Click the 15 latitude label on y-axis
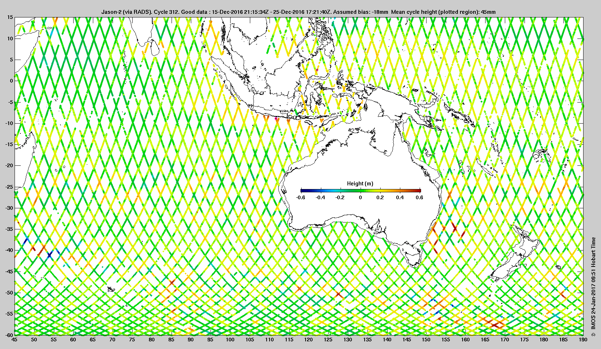The image size is (601, 349). coord(10,17)
